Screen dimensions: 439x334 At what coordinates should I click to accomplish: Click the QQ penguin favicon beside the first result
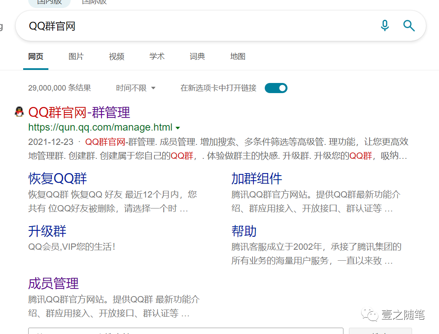19,112
